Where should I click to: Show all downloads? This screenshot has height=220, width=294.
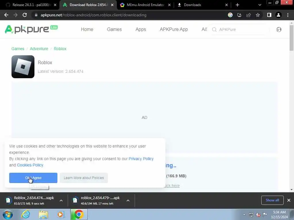coord(272,200)
